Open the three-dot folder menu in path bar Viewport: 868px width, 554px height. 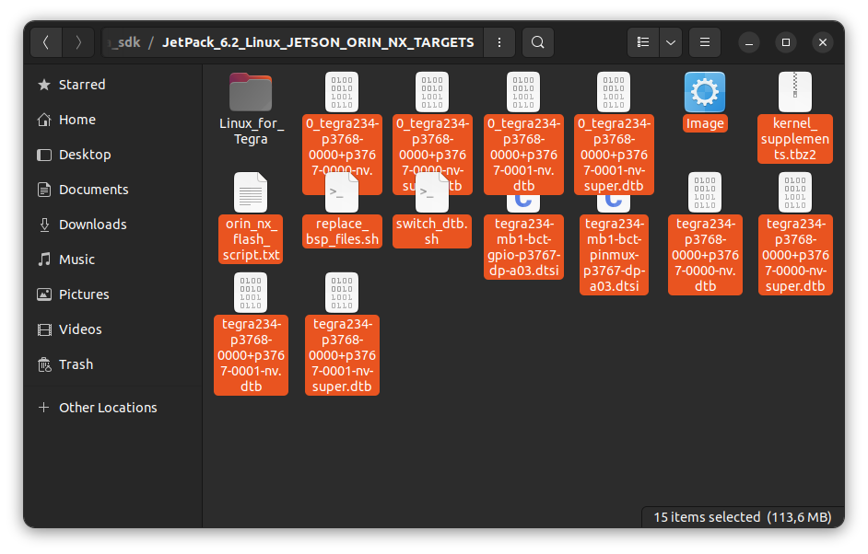click(499, 42)
